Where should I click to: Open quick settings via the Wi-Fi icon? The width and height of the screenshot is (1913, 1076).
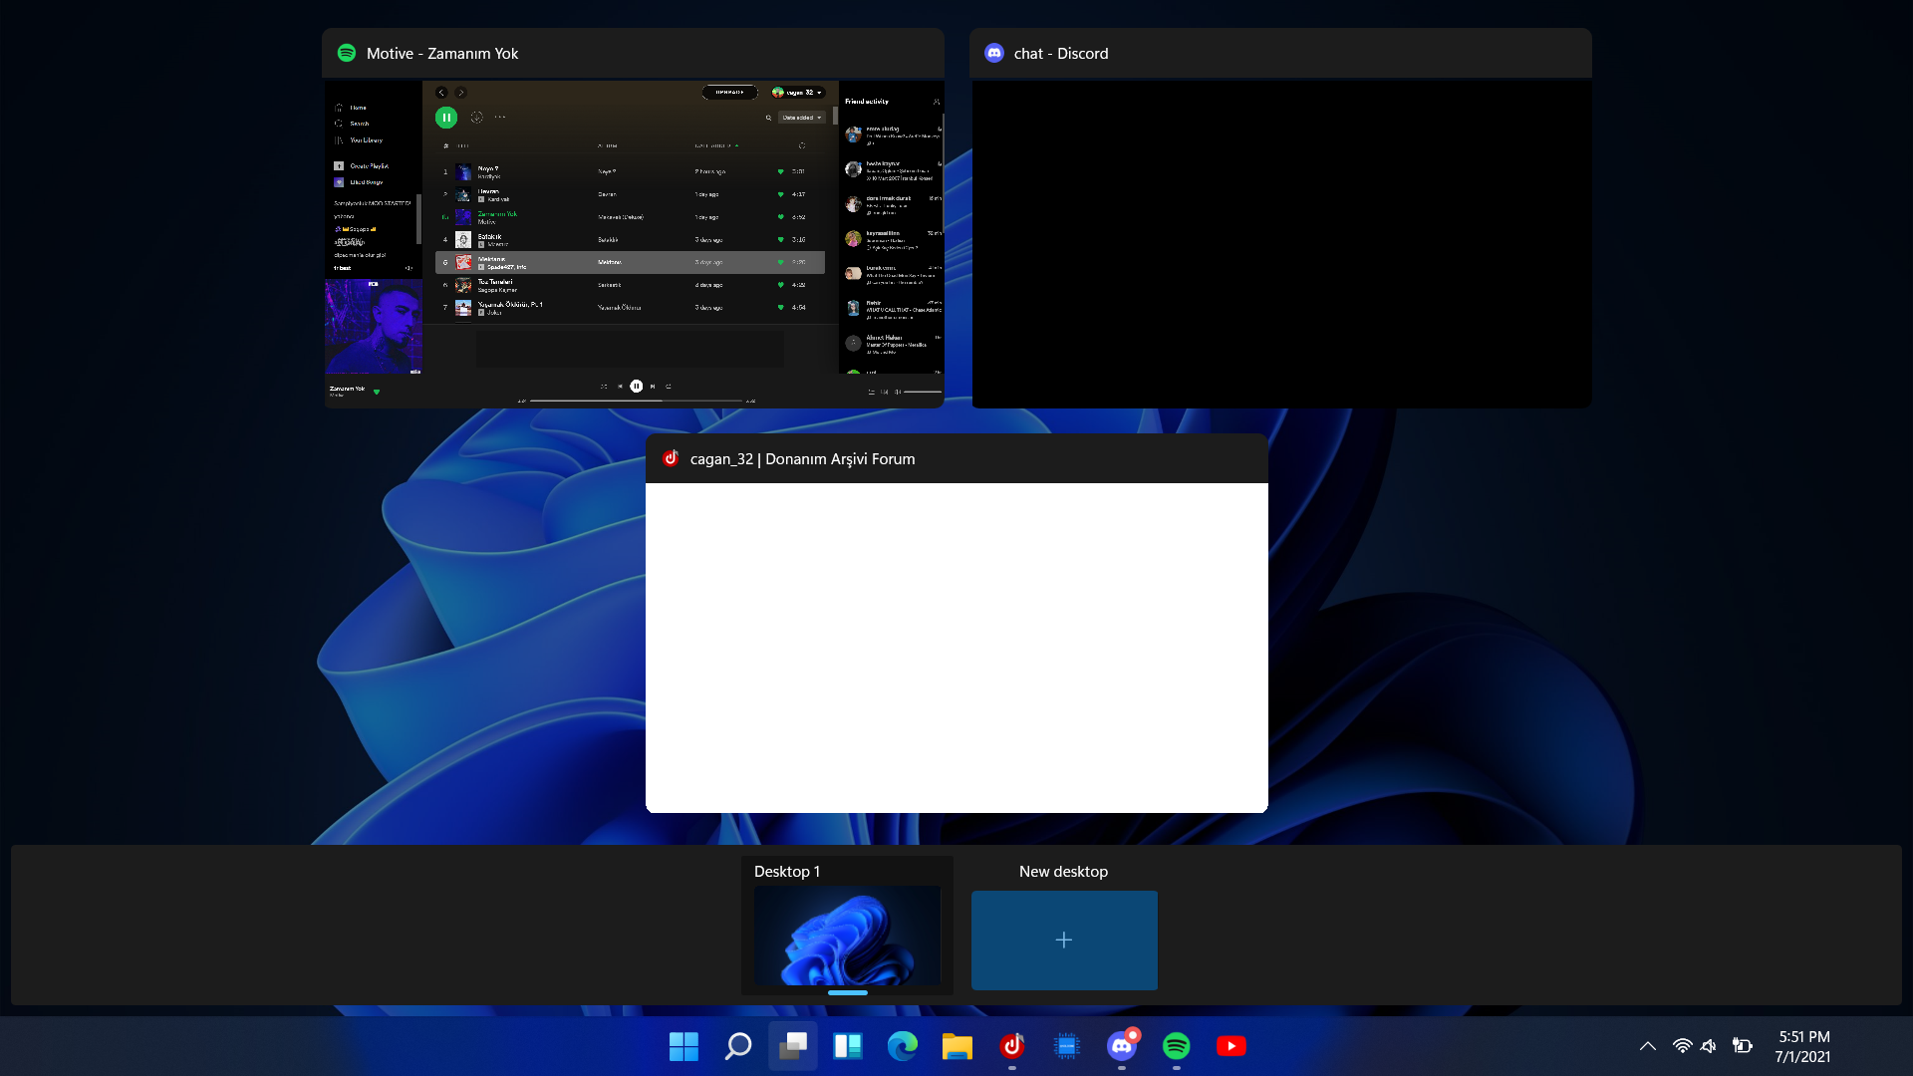[1683, 1046]
